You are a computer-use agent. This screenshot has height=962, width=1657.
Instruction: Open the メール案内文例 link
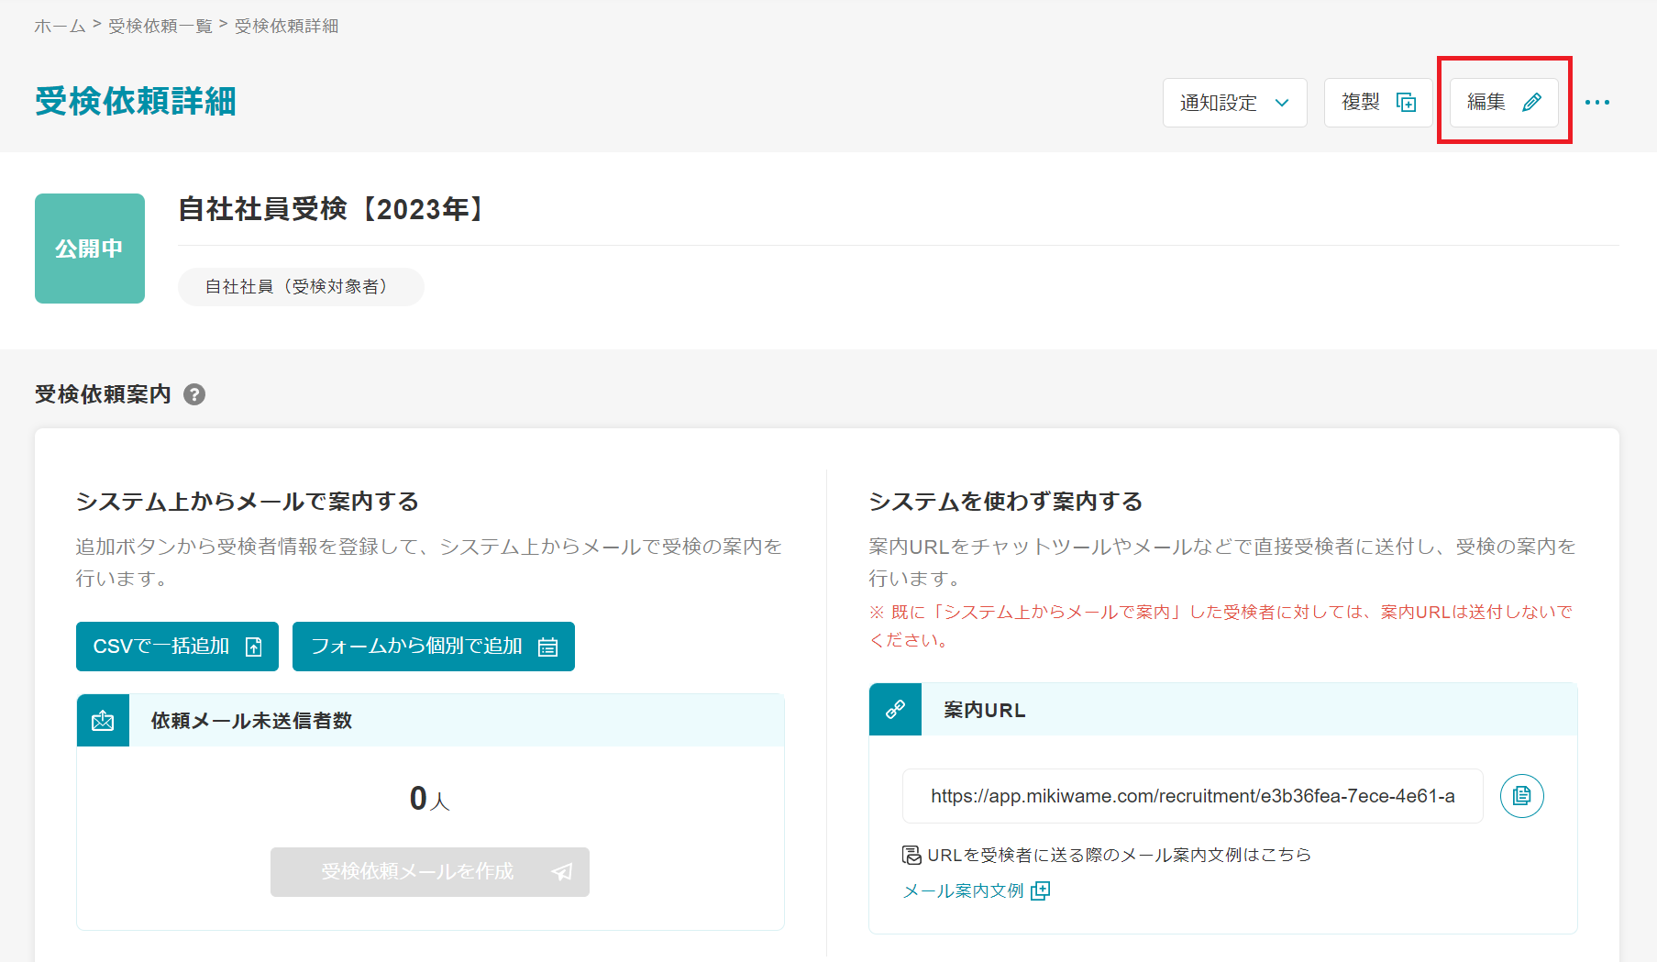coord(963,891)
